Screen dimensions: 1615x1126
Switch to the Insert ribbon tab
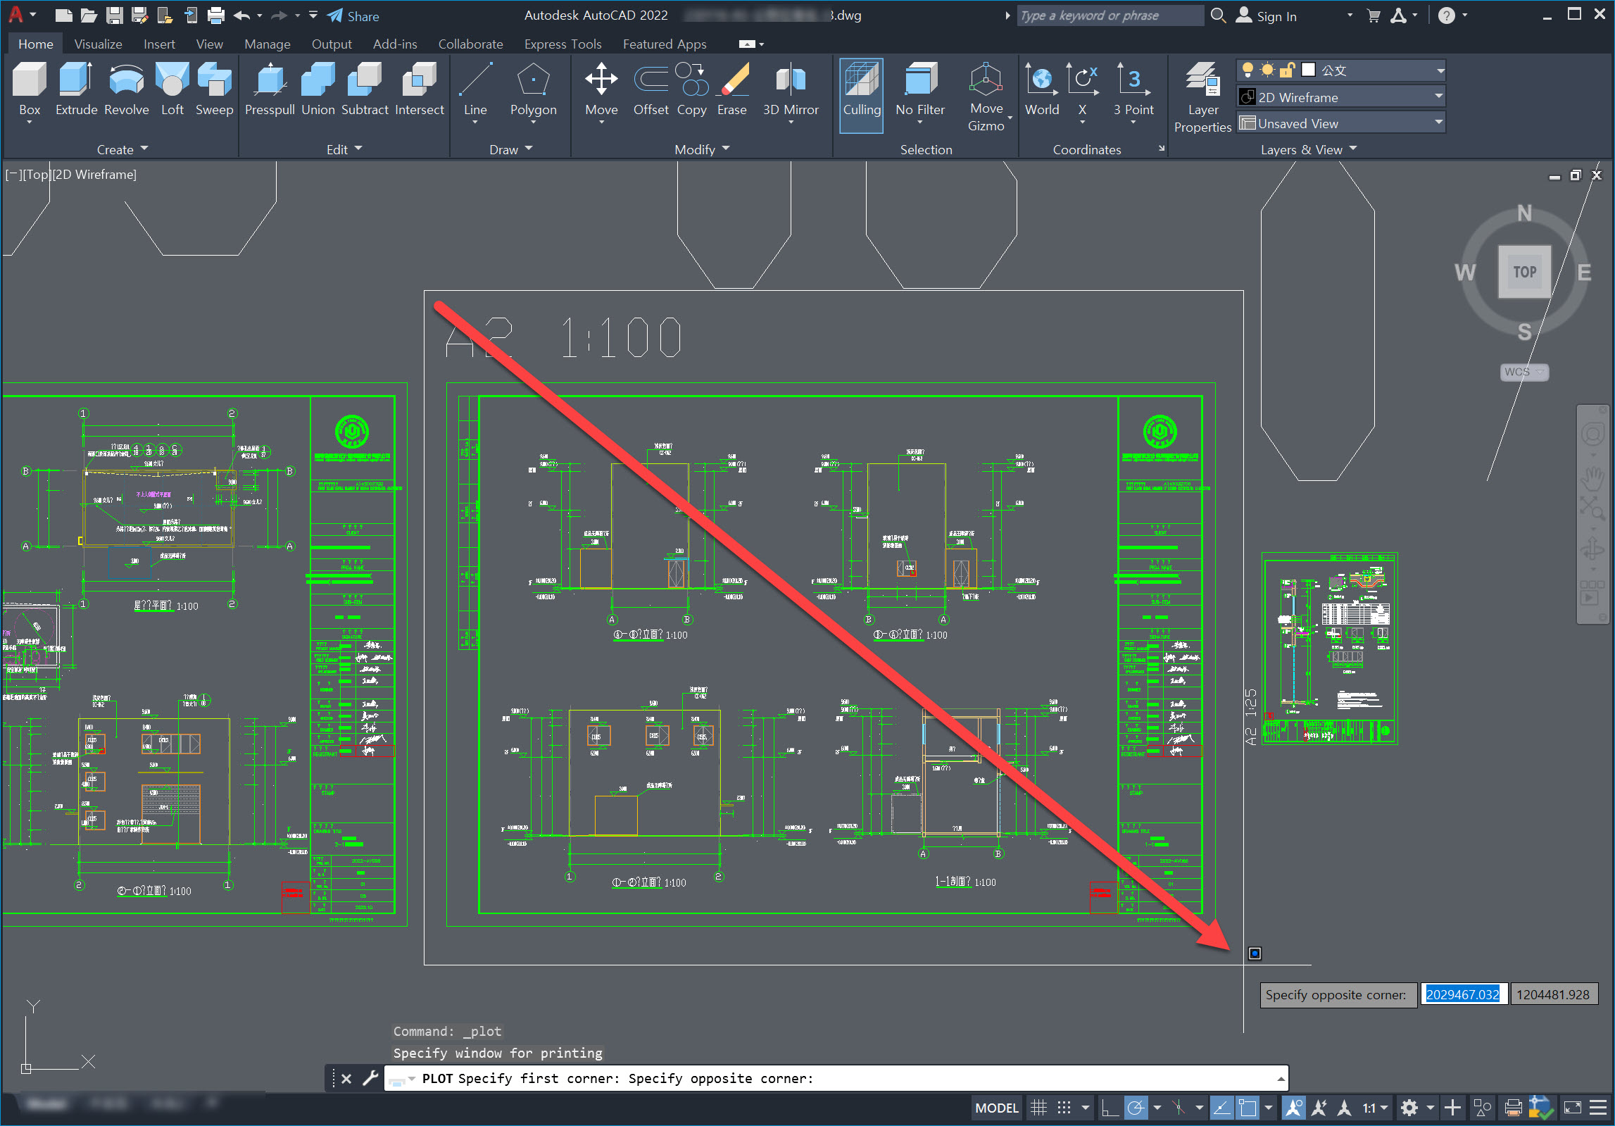pyautogui.click(x=158, y=44)
